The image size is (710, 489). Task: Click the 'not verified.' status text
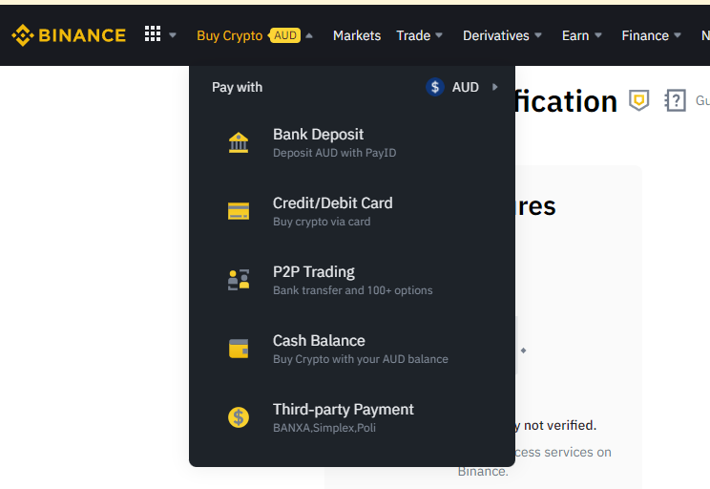[x=560, y=425]
